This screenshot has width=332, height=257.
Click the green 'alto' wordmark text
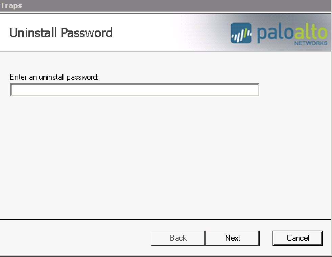click(x=311, y=32)
